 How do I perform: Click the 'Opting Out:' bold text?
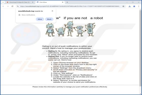tap(54, 56)
